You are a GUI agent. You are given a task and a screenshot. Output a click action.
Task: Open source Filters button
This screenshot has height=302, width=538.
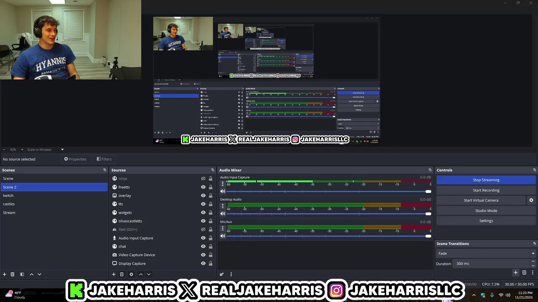tap(104, 159)
